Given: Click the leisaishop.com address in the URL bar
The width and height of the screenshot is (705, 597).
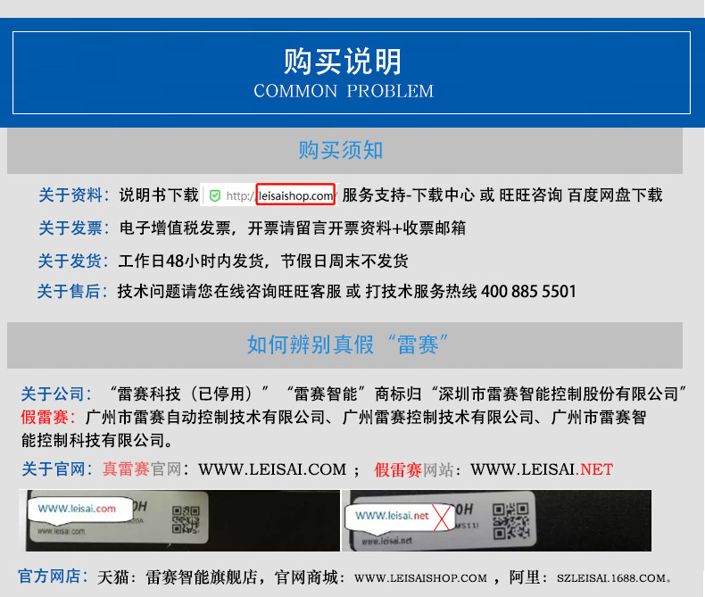Looking at the screenshot, I should click(x=295, y=195).
